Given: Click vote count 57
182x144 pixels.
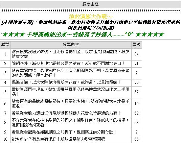Looking at the screenshot, I should 137,92.
